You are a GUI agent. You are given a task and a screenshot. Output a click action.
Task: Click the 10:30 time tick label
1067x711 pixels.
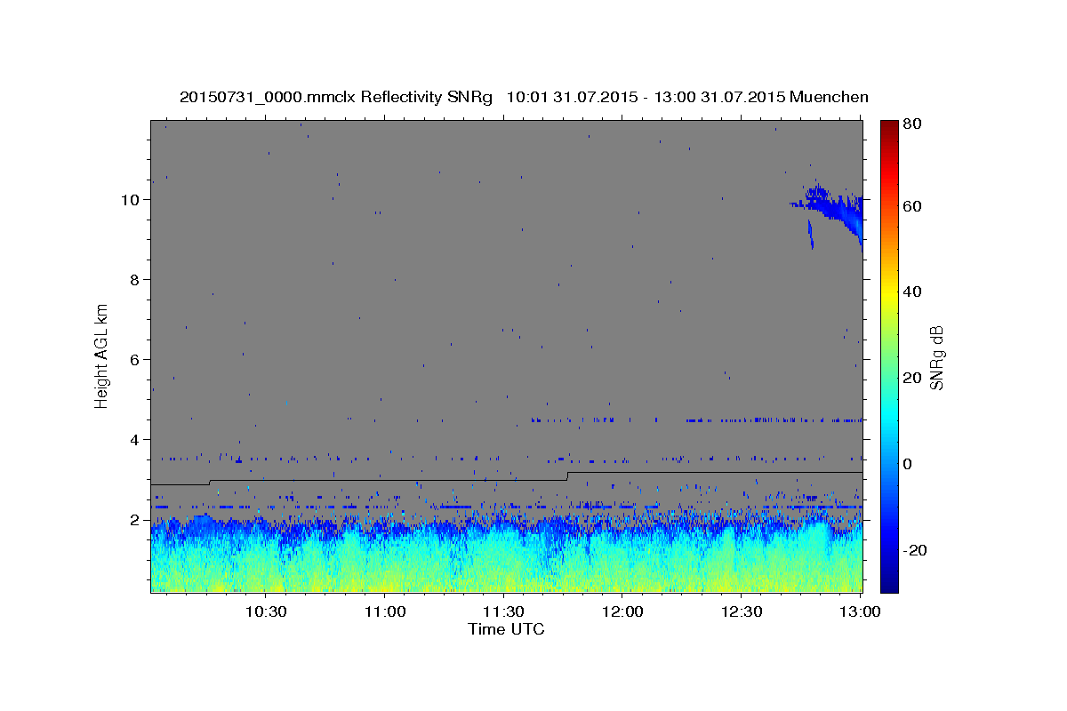click(x=266, y=612)
